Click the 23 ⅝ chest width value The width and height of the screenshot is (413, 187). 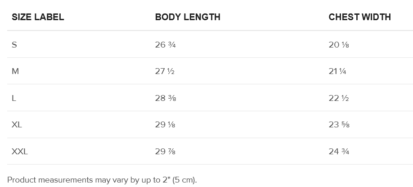pos(339,125)
